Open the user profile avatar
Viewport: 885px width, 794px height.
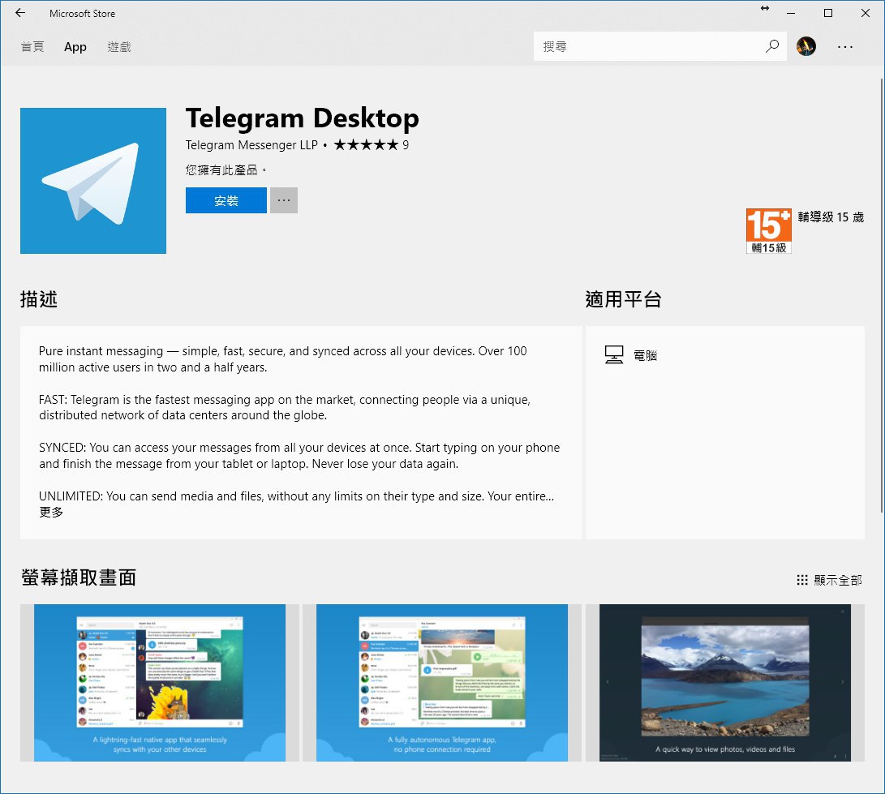(806, 47)
